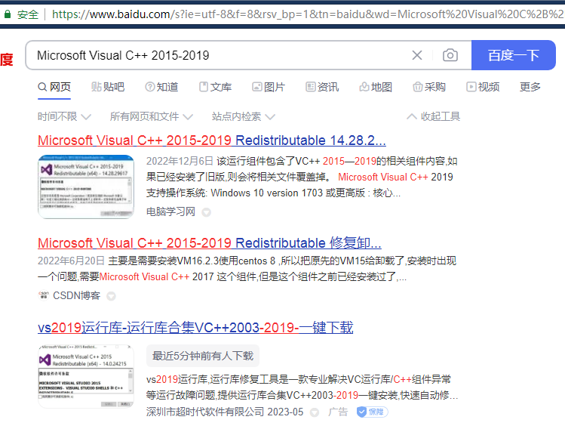Screen dimensions: 565x429
Task: Click the 电脑学习网 source link
Action: pos(170,211)
